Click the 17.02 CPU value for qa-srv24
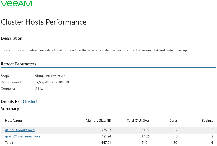The height and width of the screenshot is (146, 217). click(145, 136)
